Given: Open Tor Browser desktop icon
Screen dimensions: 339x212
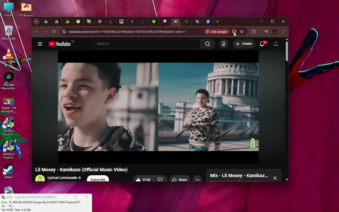Looking at the screenshot, I should pyautogui.click(x=26, y=9).
